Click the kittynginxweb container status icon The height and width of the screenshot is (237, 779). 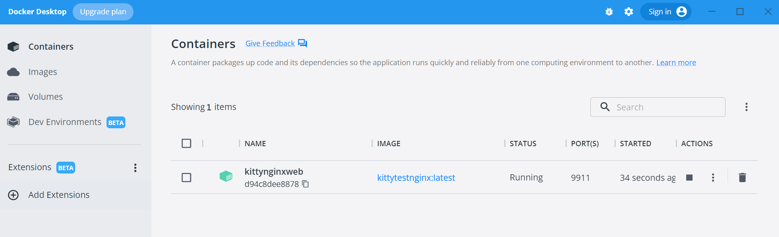(x=226, y=176)
